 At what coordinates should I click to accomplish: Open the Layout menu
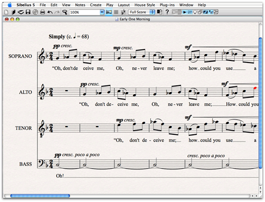(124, 5)
